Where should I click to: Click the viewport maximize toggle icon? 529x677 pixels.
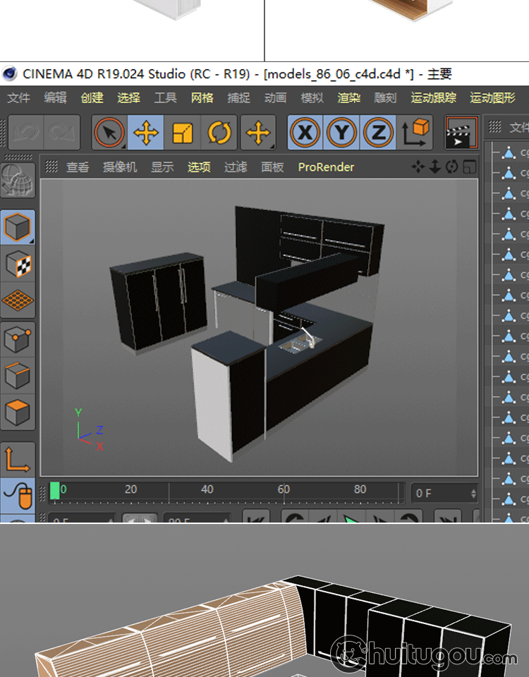[469, 167]
